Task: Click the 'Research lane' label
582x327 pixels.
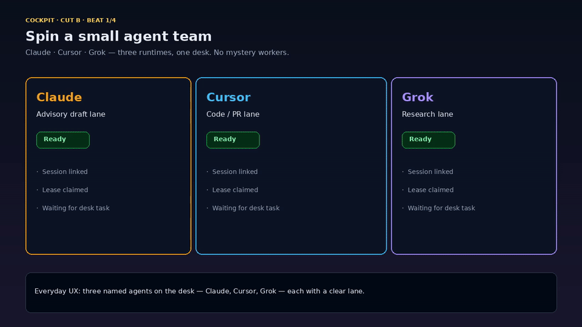Action: point(427,114)
